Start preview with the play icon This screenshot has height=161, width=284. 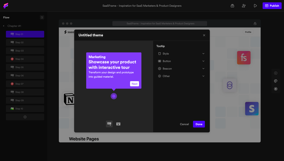pyautogui.click(x=255, y=6)
